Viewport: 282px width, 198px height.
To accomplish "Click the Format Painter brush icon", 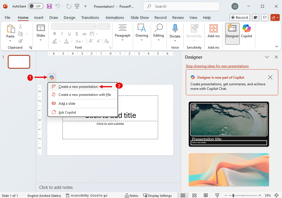I will (x=20, y=41).
